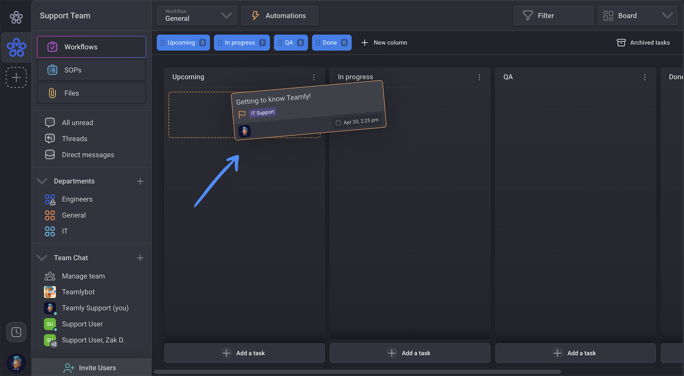The height and width of the screenshot is (376, 684).
Task: Click the Apr 20, 2:25 pm due date
Action: pyautogui.click(x=357, y=122)
